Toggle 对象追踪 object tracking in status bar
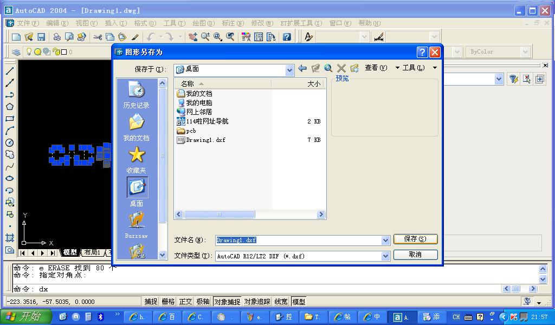 257,302
